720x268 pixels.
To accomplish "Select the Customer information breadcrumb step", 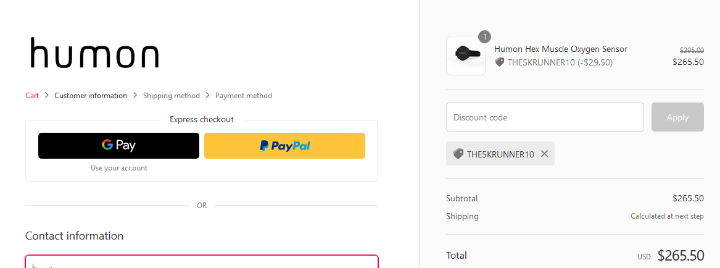I will [91, 96].
